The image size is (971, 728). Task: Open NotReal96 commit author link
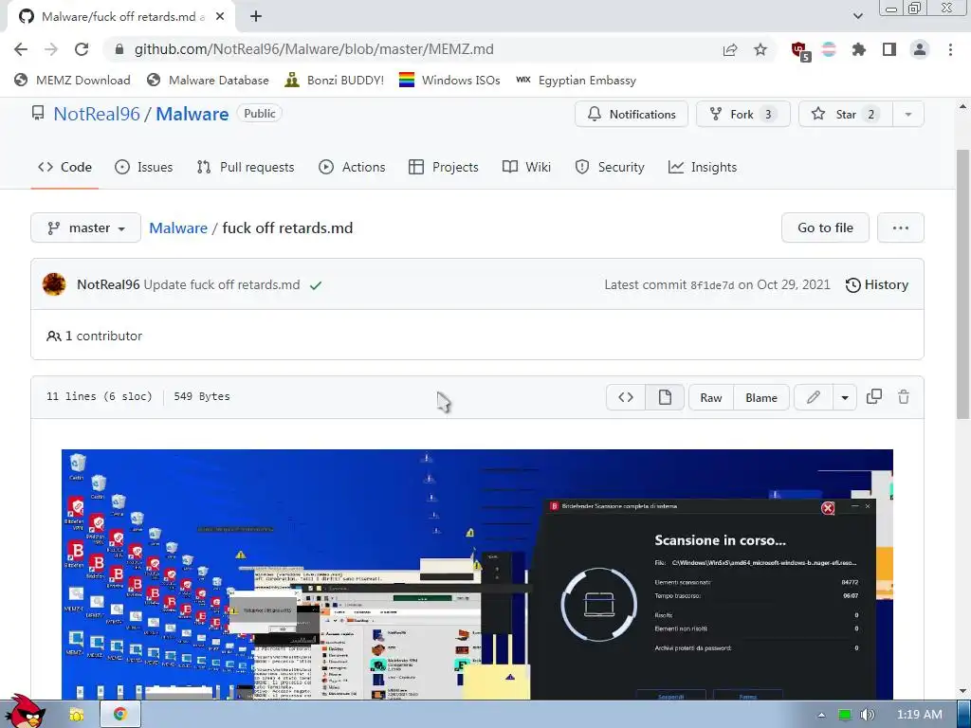pos(108,284)
